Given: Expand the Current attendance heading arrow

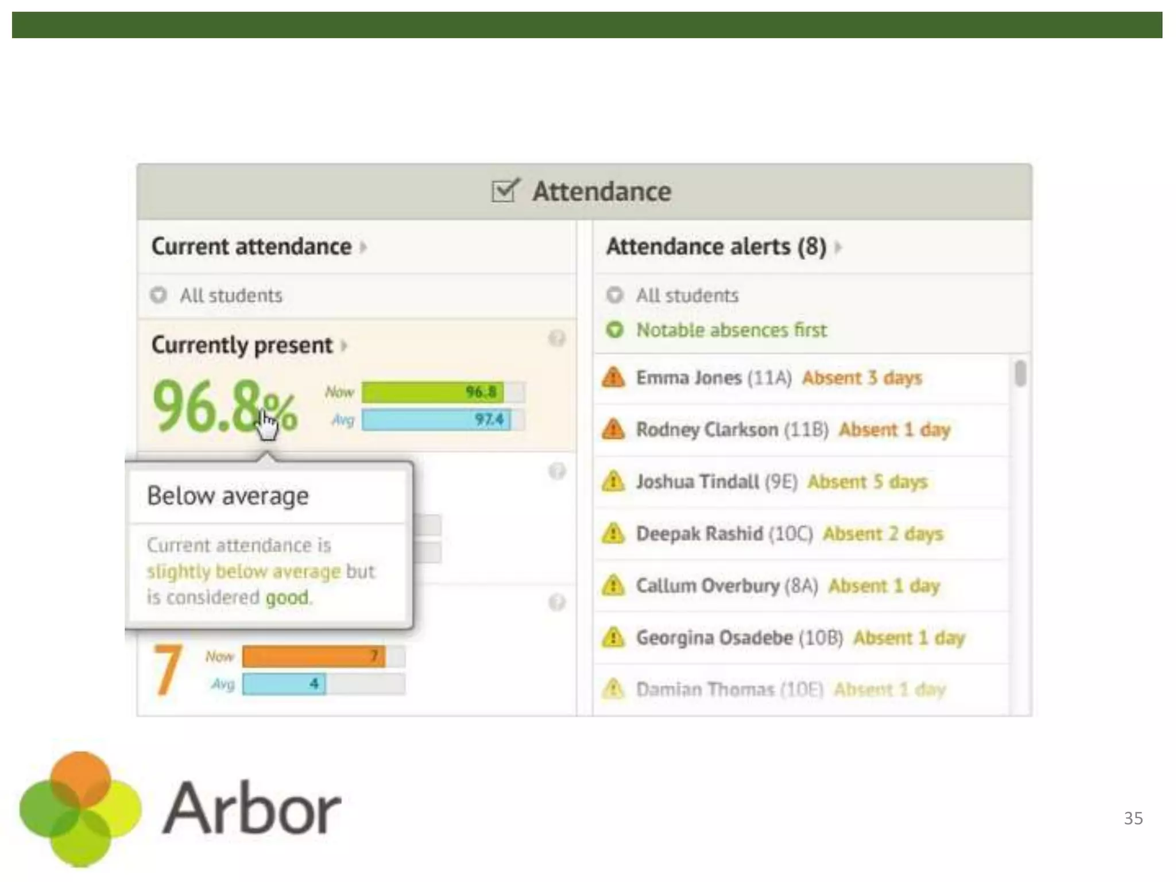Looking at the screenshot, I should (363, 247).
